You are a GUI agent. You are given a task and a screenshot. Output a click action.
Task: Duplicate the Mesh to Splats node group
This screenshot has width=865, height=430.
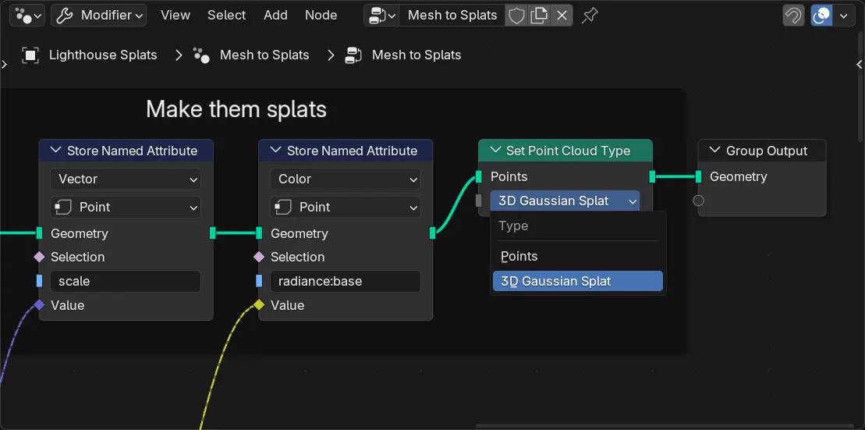[x=539, y=16]
